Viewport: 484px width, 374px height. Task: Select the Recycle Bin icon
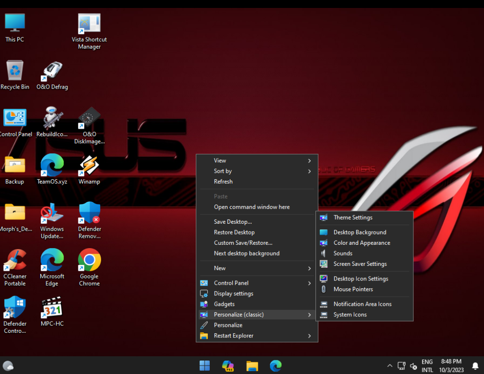[x=15, y=75]
